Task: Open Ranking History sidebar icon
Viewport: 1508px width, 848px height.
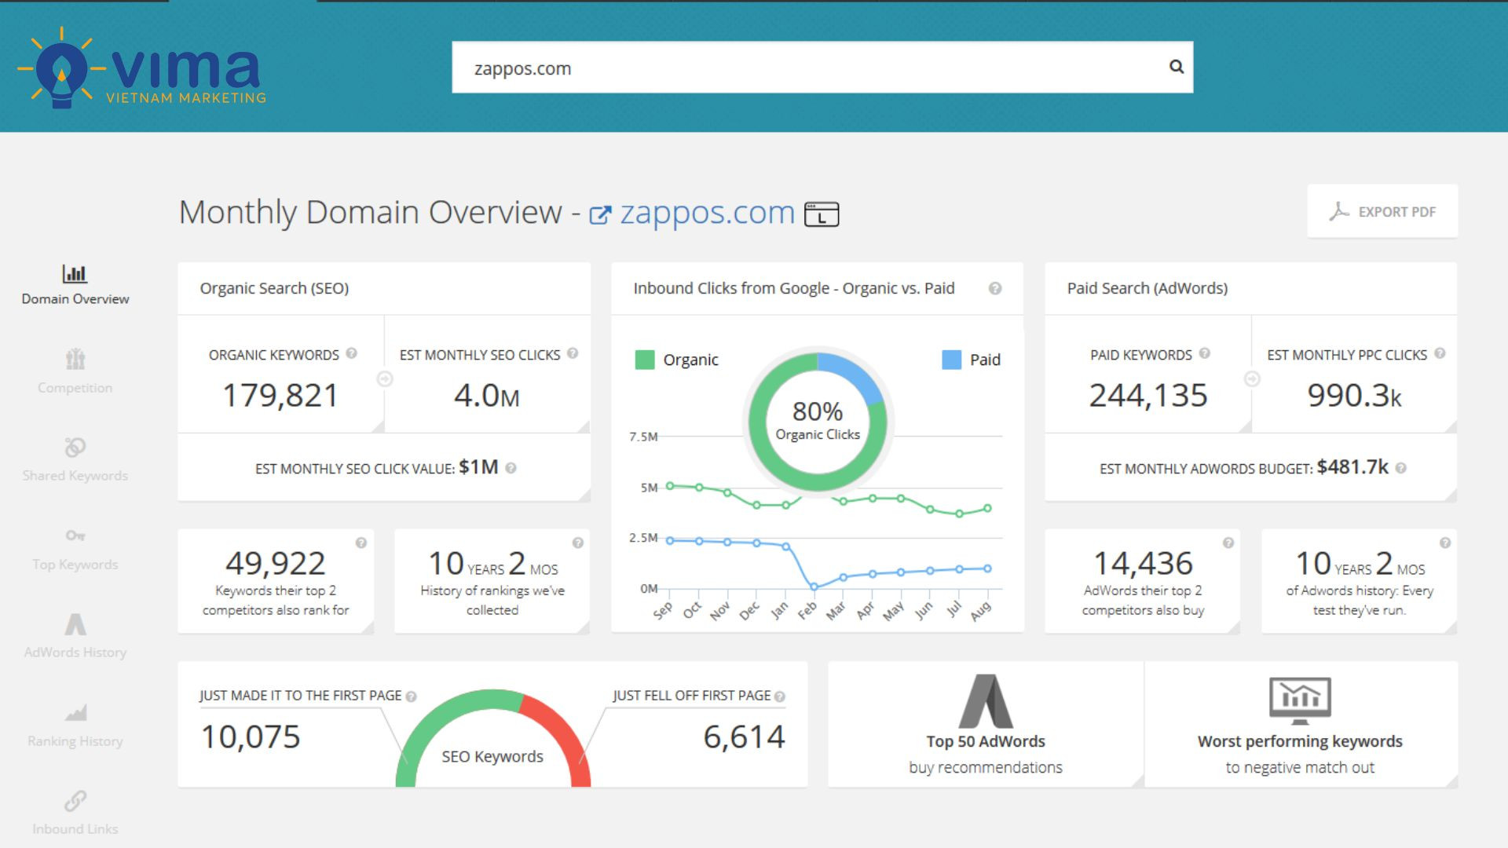Action: tap(75, 713)
